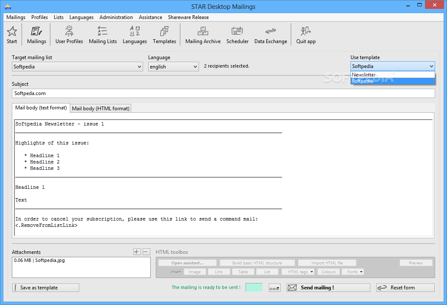The width and height of the screenshot is (447, 305).
Task: Click the Insert Image button
Action: point(195,272)
